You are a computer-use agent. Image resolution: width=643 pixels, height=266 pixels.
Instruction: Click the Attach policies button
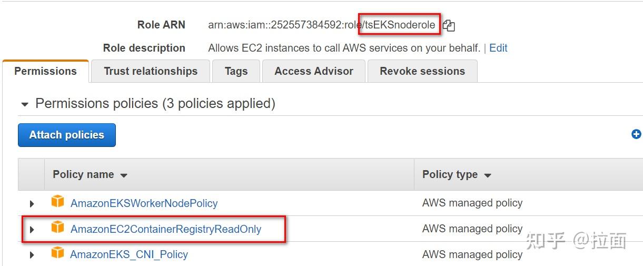point(67,135)
